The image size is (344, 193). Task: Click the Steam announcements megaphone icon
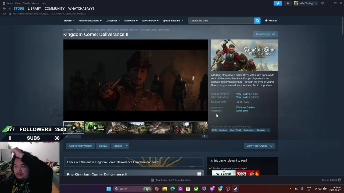coord(278,3)
